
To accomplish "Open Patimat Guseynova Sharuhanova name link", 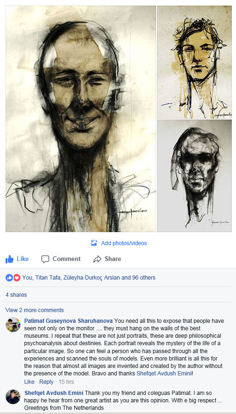I will [x=68, y=321].
